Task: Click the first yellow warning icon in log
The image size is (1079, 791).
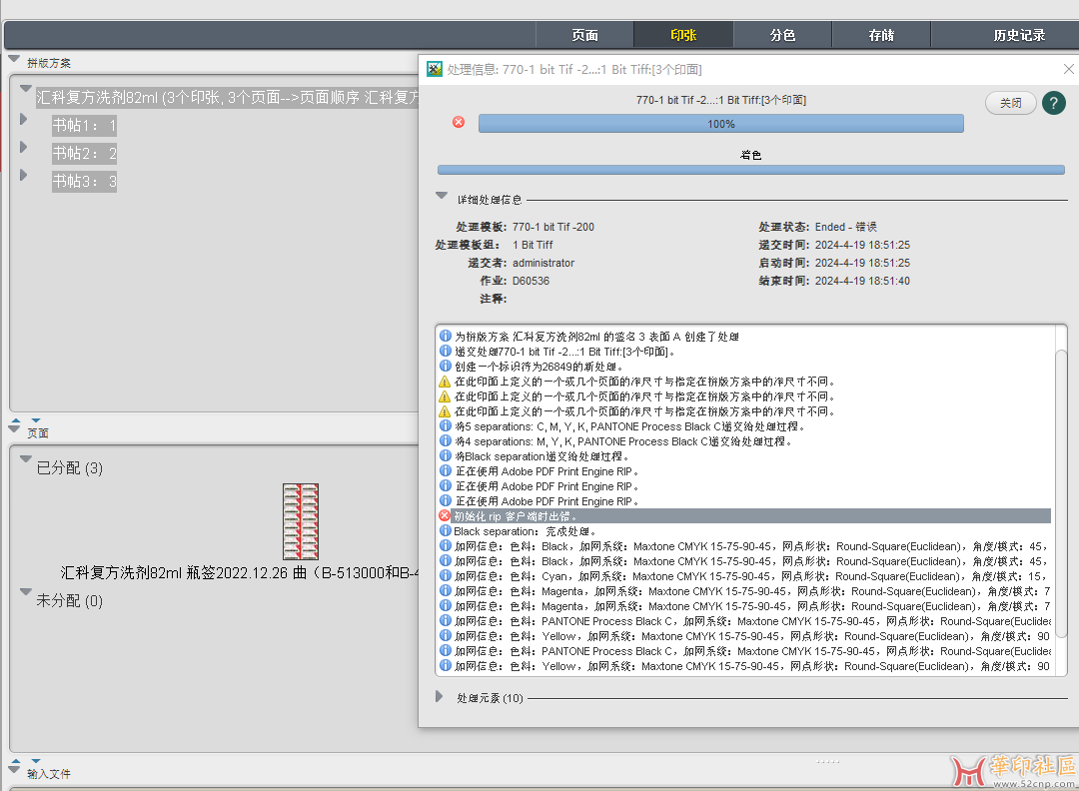Action: coord(446,382)
